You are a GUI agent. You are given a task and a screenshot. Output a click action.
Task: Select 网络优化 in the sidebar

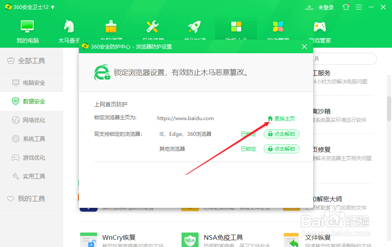[x=32, y=120]
